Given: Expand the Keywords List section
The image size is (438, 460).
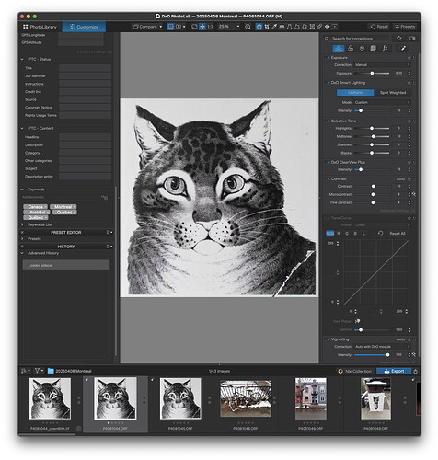Looking at the screenshot, I should [22, 224].
